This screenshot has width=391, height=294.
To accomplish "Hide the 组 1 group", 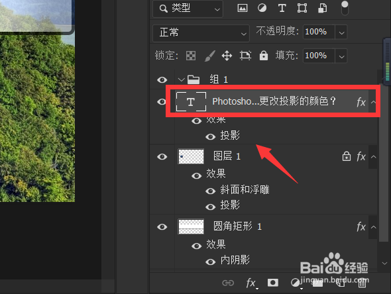I will click(x=162, y=80).
